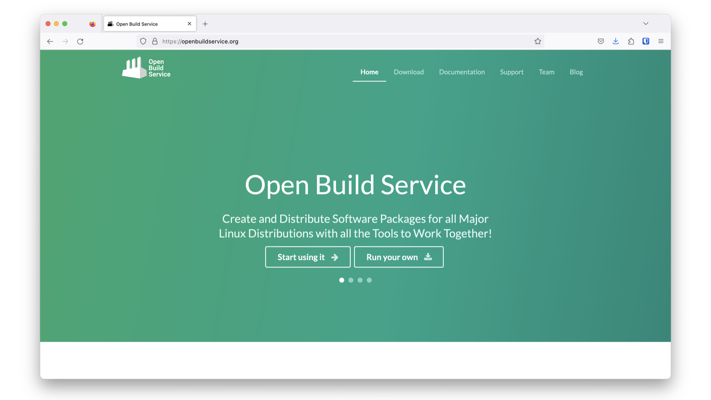The image size is (711, 400).
Task: Click the Create and Distribute Software Packages tagline
Action: pyautogui.click(x=355, y=226)
